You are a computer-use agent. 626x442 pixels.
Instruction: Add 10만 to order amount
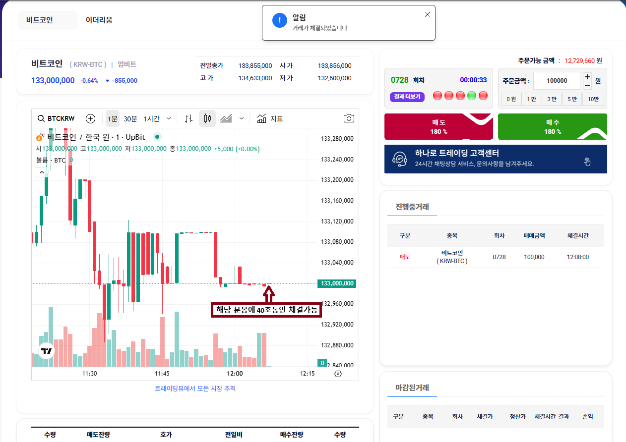593,99
